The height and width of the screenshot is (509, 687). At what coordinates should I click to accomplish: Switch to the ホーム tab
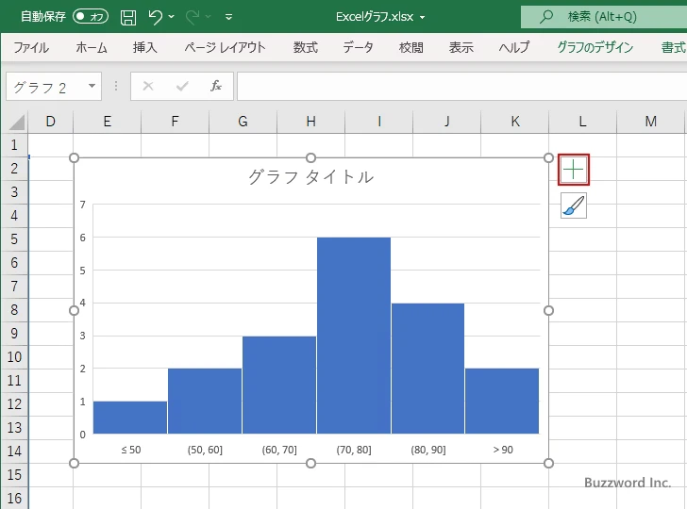click(x=92, y=47)
